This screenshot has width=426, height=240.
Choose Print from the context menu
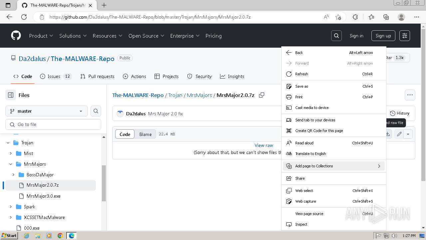[x=334, y=97]
